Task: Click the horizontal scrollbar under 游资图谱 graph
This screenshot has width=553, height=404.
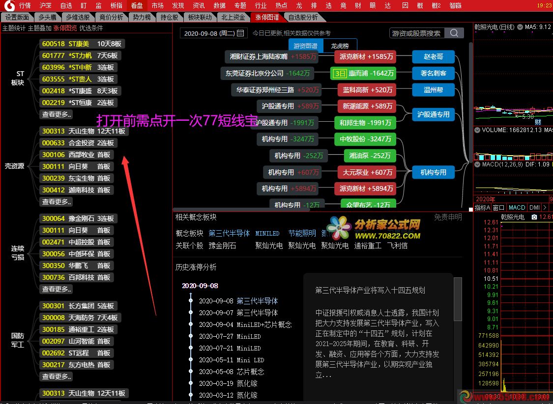Action: coord(241,210)
